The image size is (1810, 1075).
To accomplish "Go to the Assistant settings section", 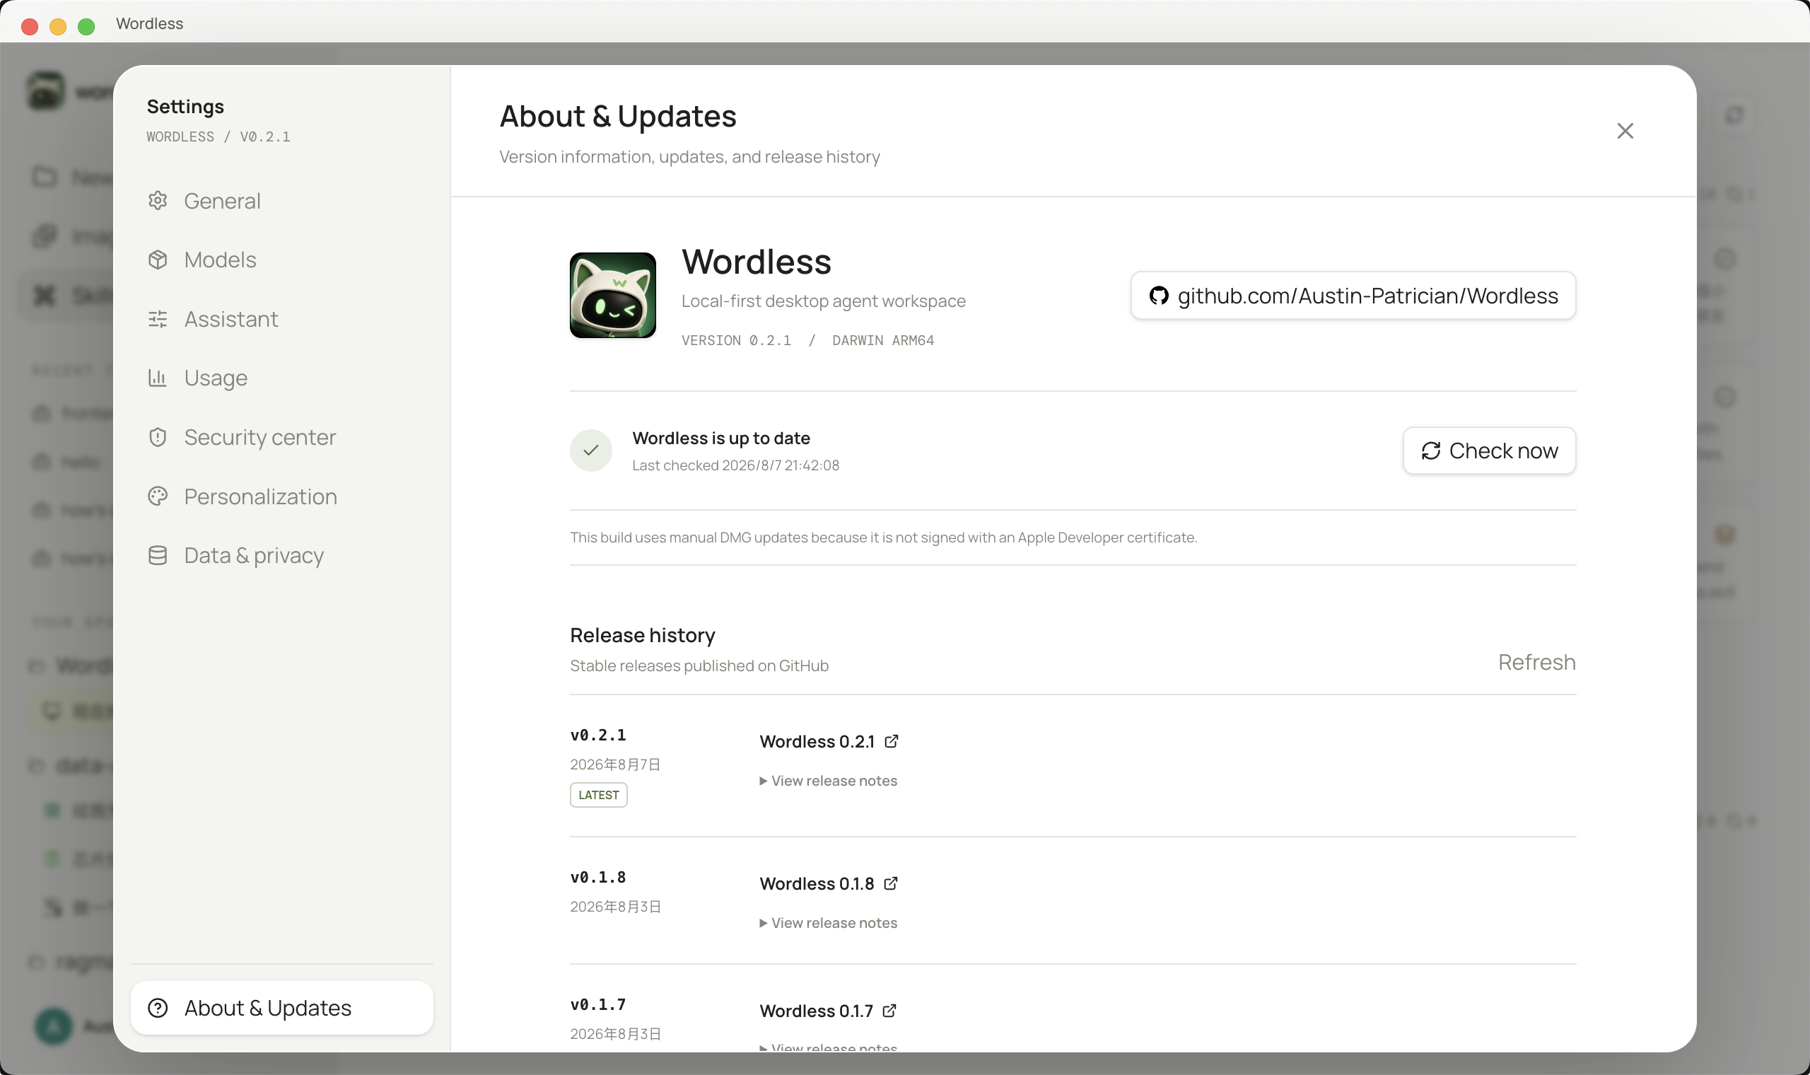I will (x=281, y=319).
